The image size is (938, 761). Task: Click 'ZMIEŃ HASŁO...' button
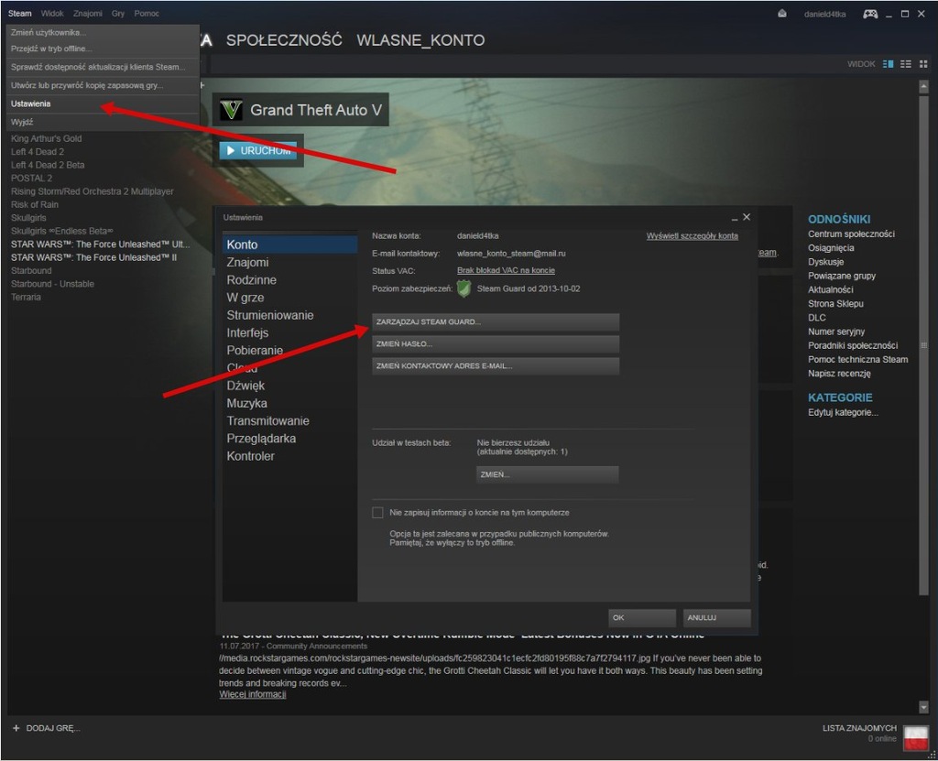click(496, 344)
